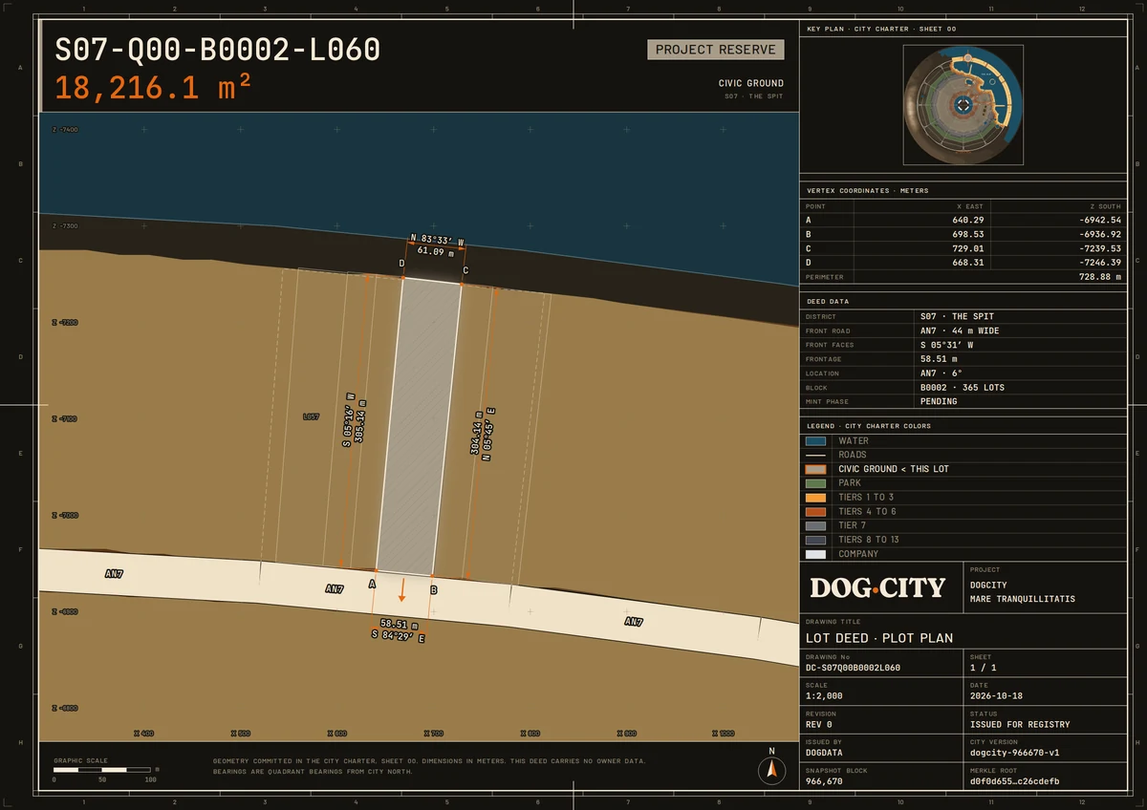Click the orange frontage direction arrow below the lot
Screen dimensions: 1147x810
(x=402, y=588)
